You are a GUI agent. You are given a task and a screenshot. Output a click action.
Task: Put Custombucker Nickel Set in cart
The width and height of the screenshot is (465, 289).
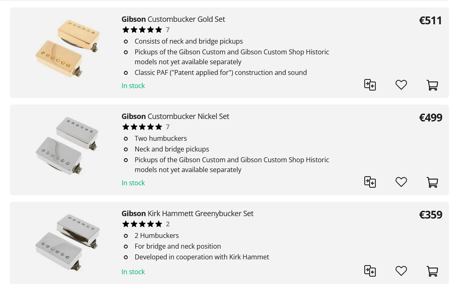click(432, 182)
